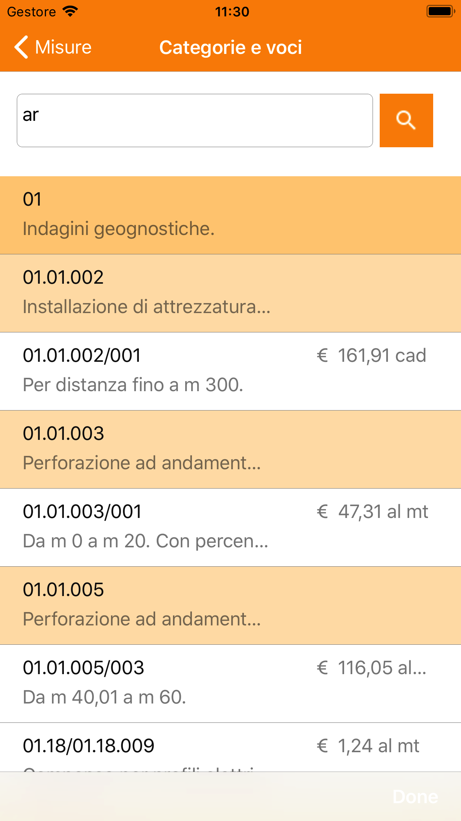The image size is (461, 821).
Task: Open category 01 Indagini geognostiche
Action: (x=230, y=215)
